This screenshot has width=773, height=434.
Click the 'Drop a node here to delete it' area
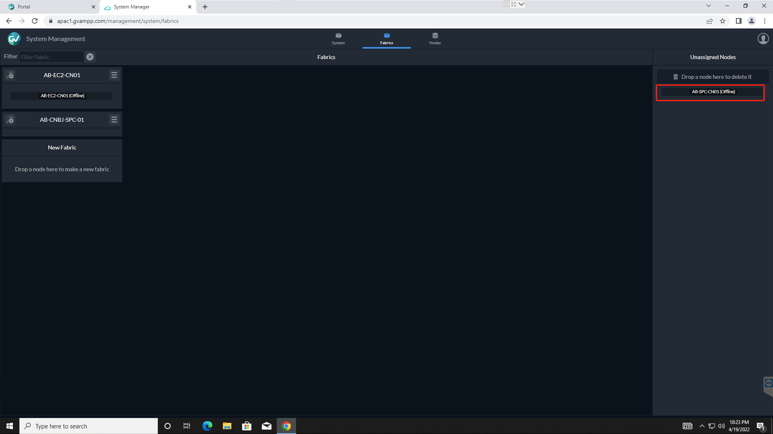713,77
